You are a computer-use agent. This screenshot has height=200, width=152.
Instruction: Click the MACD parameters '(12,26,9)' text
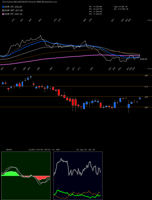32,150
